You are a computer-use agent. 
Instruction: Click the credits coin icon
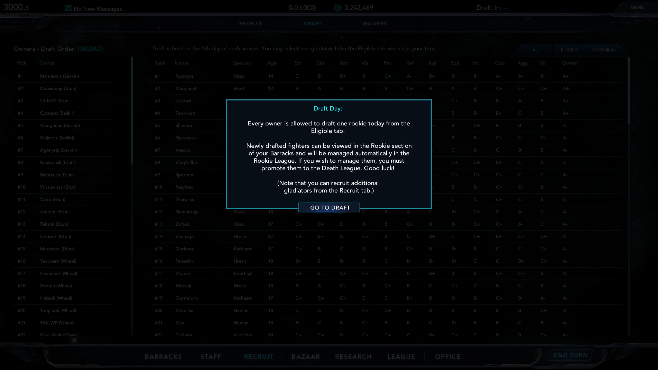[337, 8]
